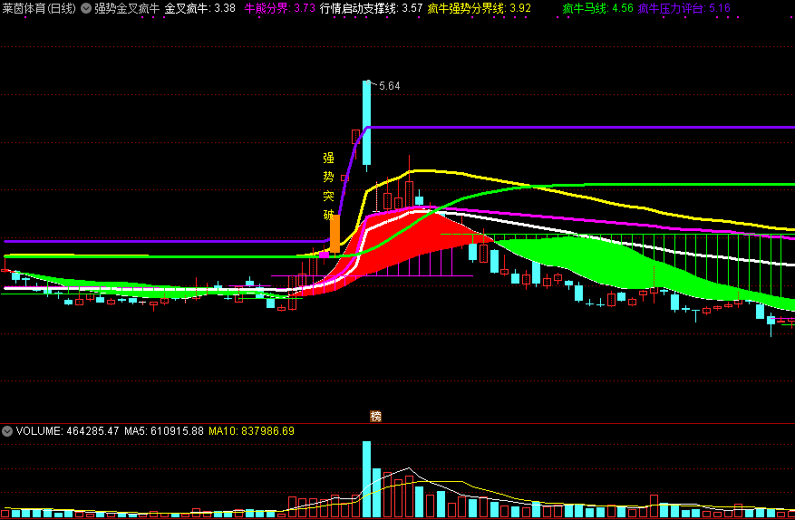
Task: Select the 牛熊分界: 3.73 label
Action: click(x=279, y=9)
